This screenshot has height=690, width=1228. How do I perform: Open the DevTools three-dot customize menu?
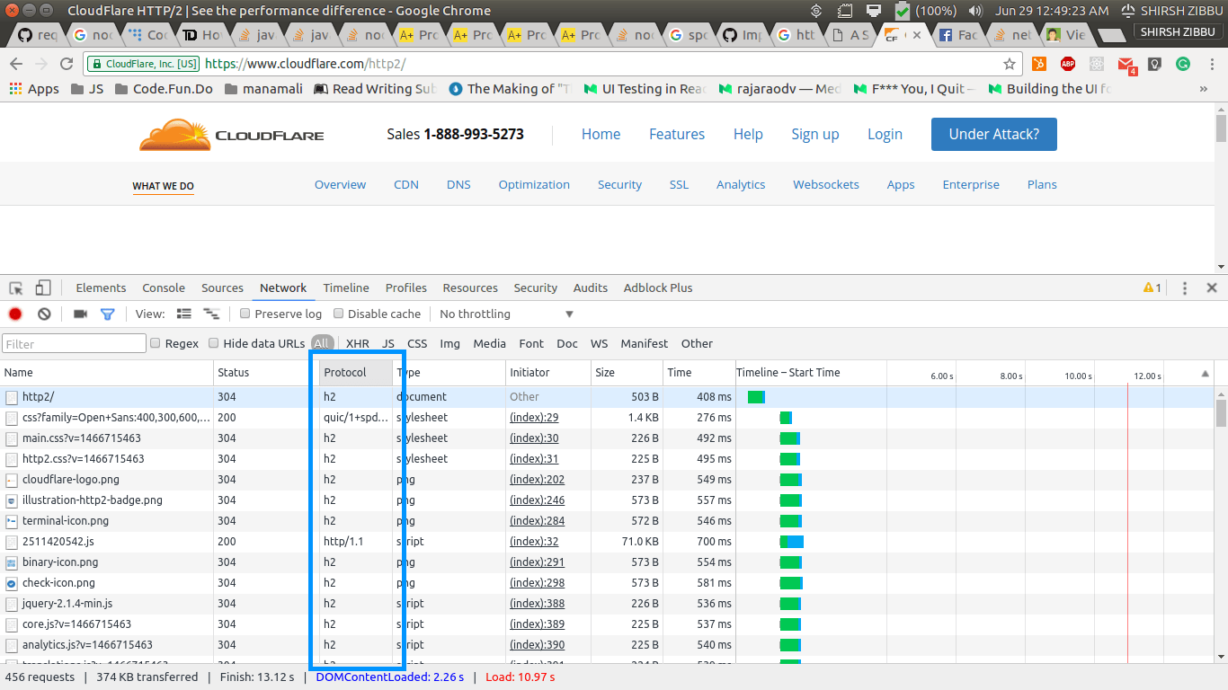(1185, 287)
